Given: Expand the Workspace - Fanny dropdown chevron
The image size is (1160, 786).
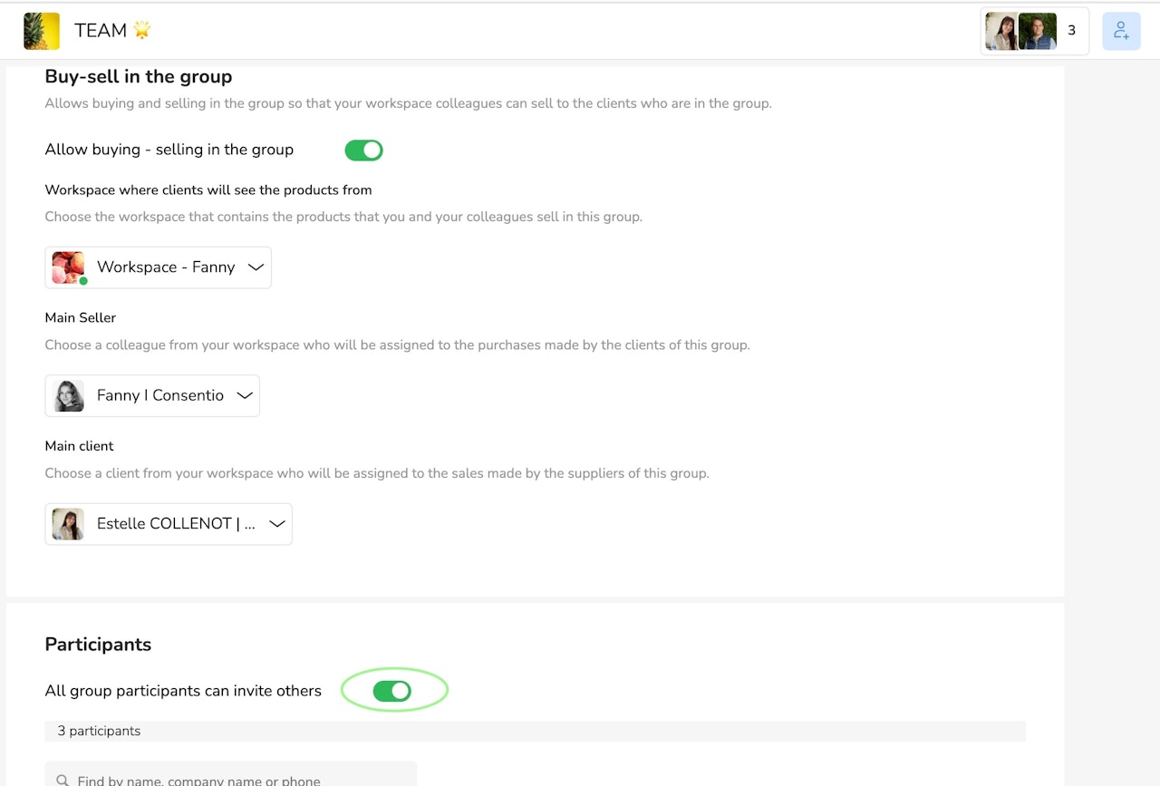Looking at the screenshot, I should click(256, 267).
